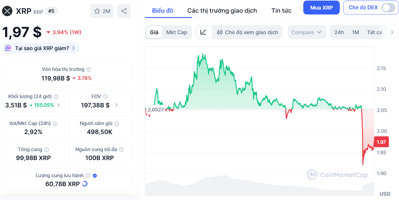
Task: Expand Tại sao giá XRP giảm
Action: click(41, 48)
